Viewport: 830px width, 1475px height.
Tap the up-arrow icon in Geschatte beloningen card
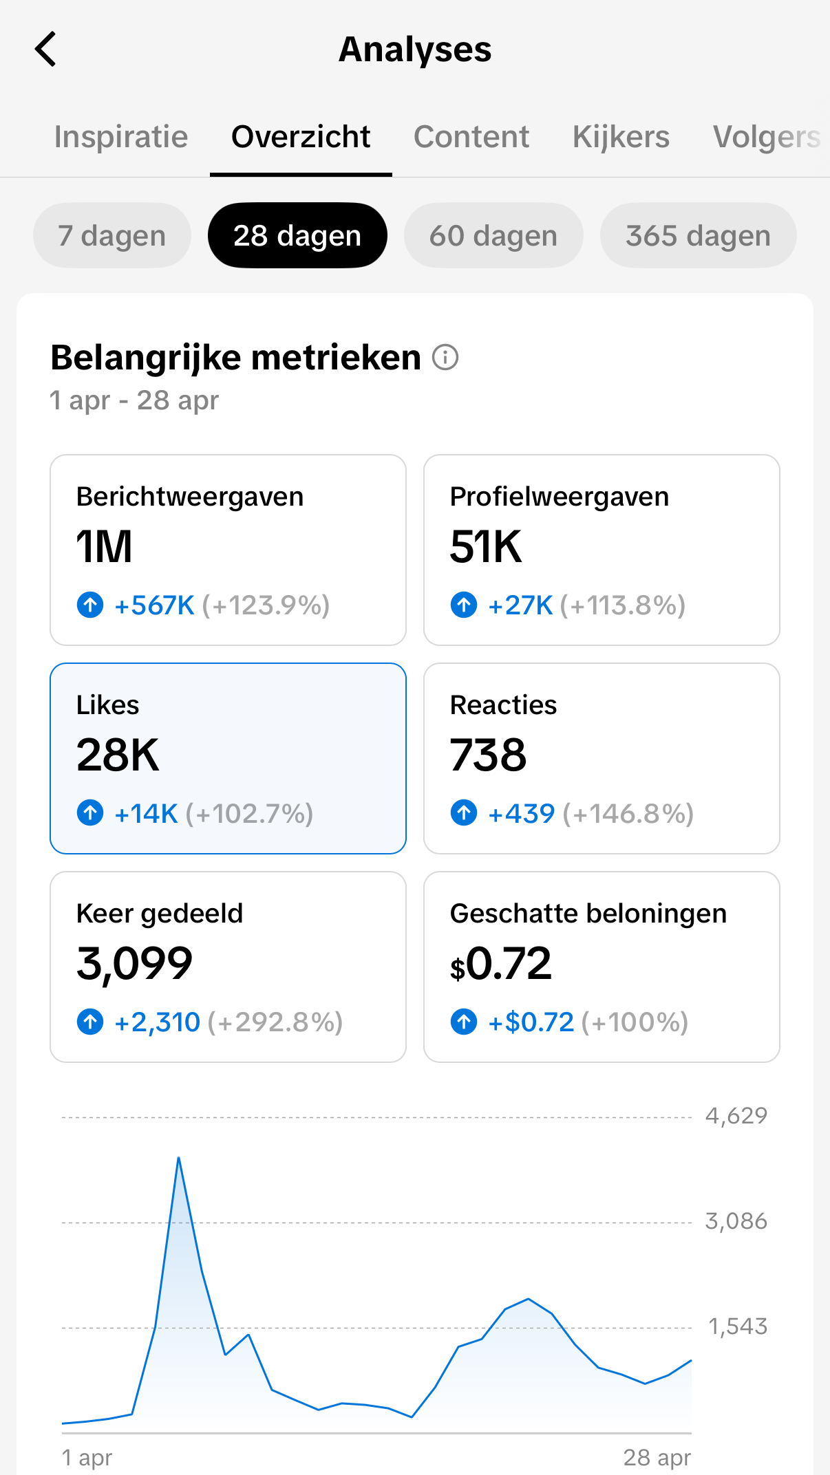464,1022
